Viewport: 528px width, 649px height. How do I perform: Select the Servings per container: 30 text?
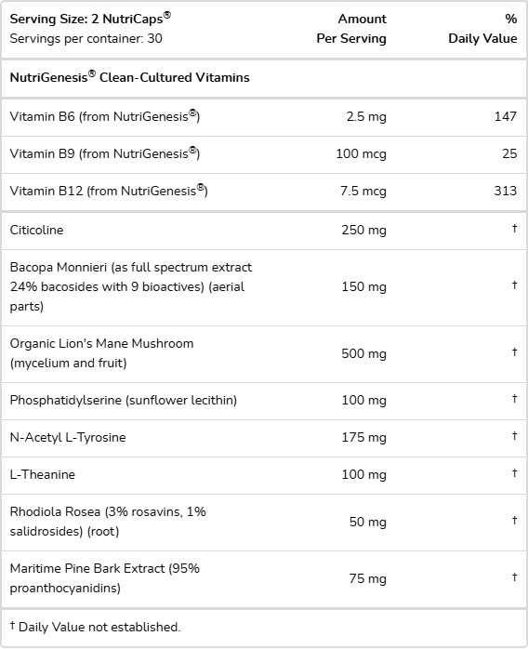coord(86,38)
